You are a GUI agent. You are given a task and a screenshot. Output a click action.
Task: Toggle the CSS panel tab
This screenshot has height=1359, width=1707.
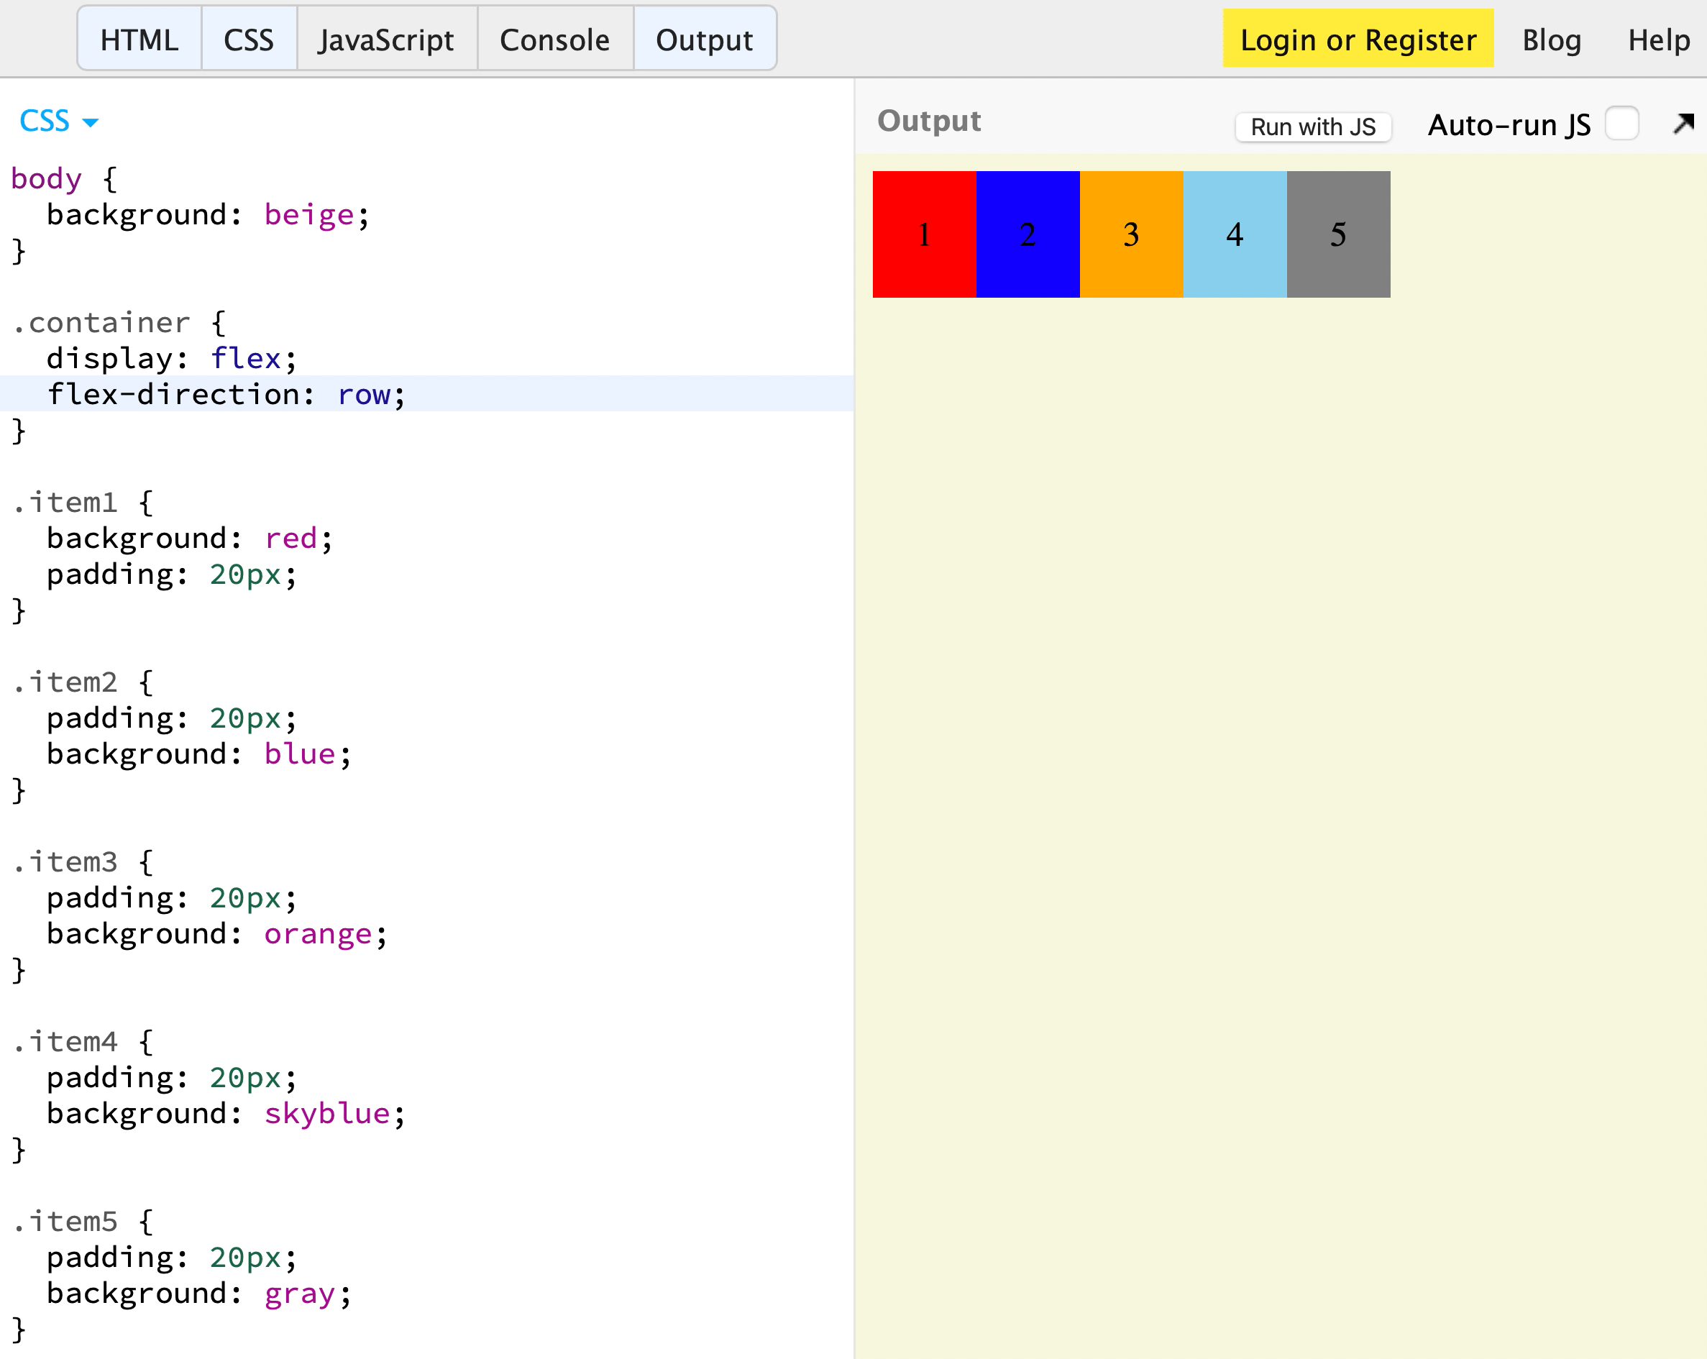pos(249,40)
